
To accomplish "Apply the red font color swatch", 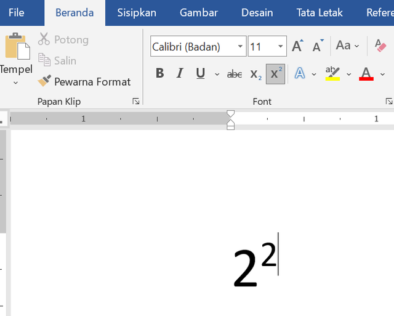I will pyautogui.click(x=366, y=74).
